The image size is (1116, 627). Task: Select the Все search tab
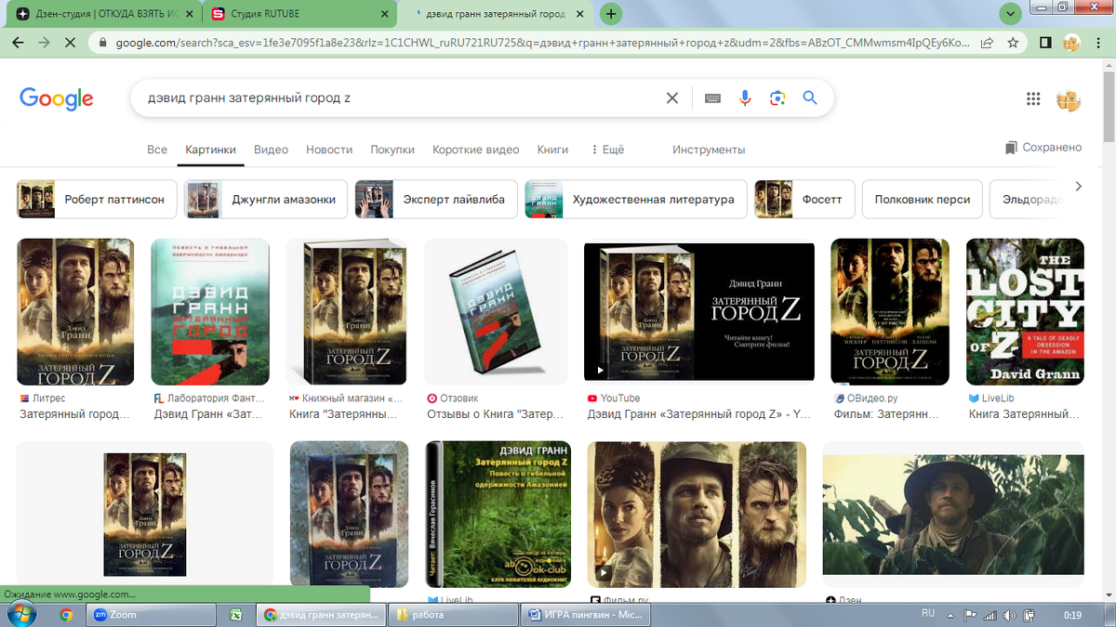[157, 150]
